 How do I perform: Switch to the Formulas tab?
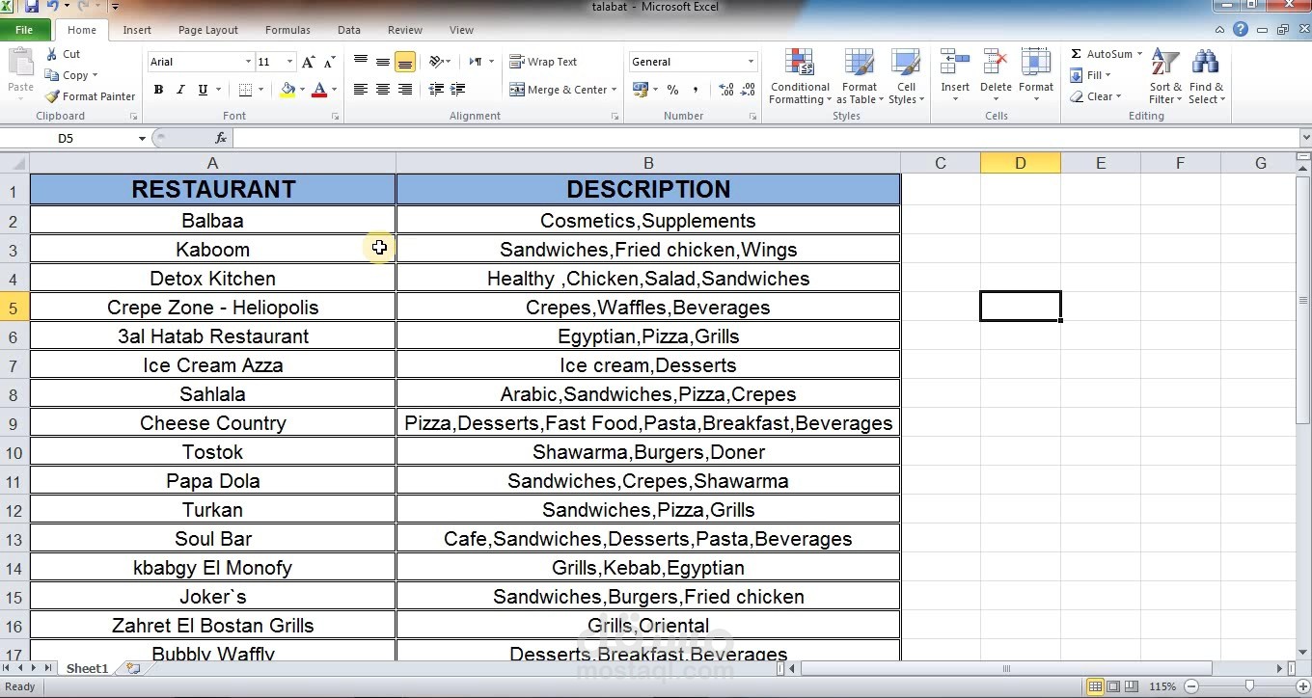coord(287,30)
